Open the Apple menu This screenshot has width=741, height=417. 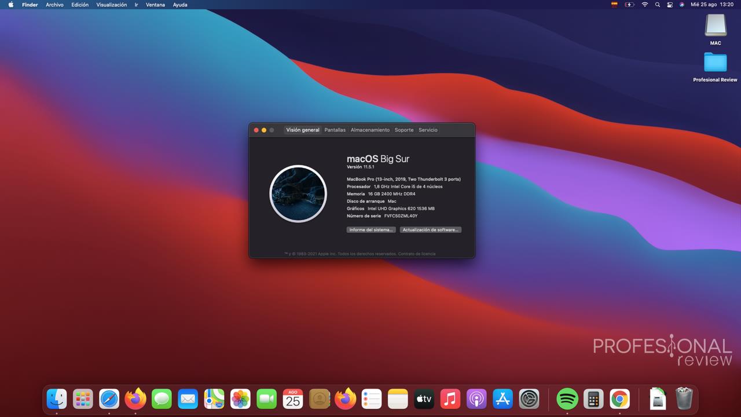pos(10,5)
